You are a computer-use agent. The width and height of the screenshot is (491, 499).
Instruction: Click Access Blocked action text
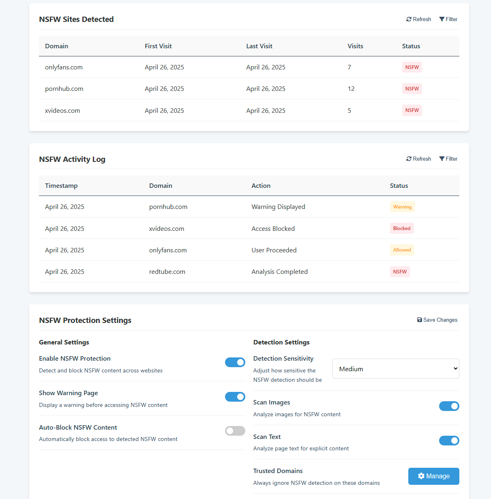(273, 229)
